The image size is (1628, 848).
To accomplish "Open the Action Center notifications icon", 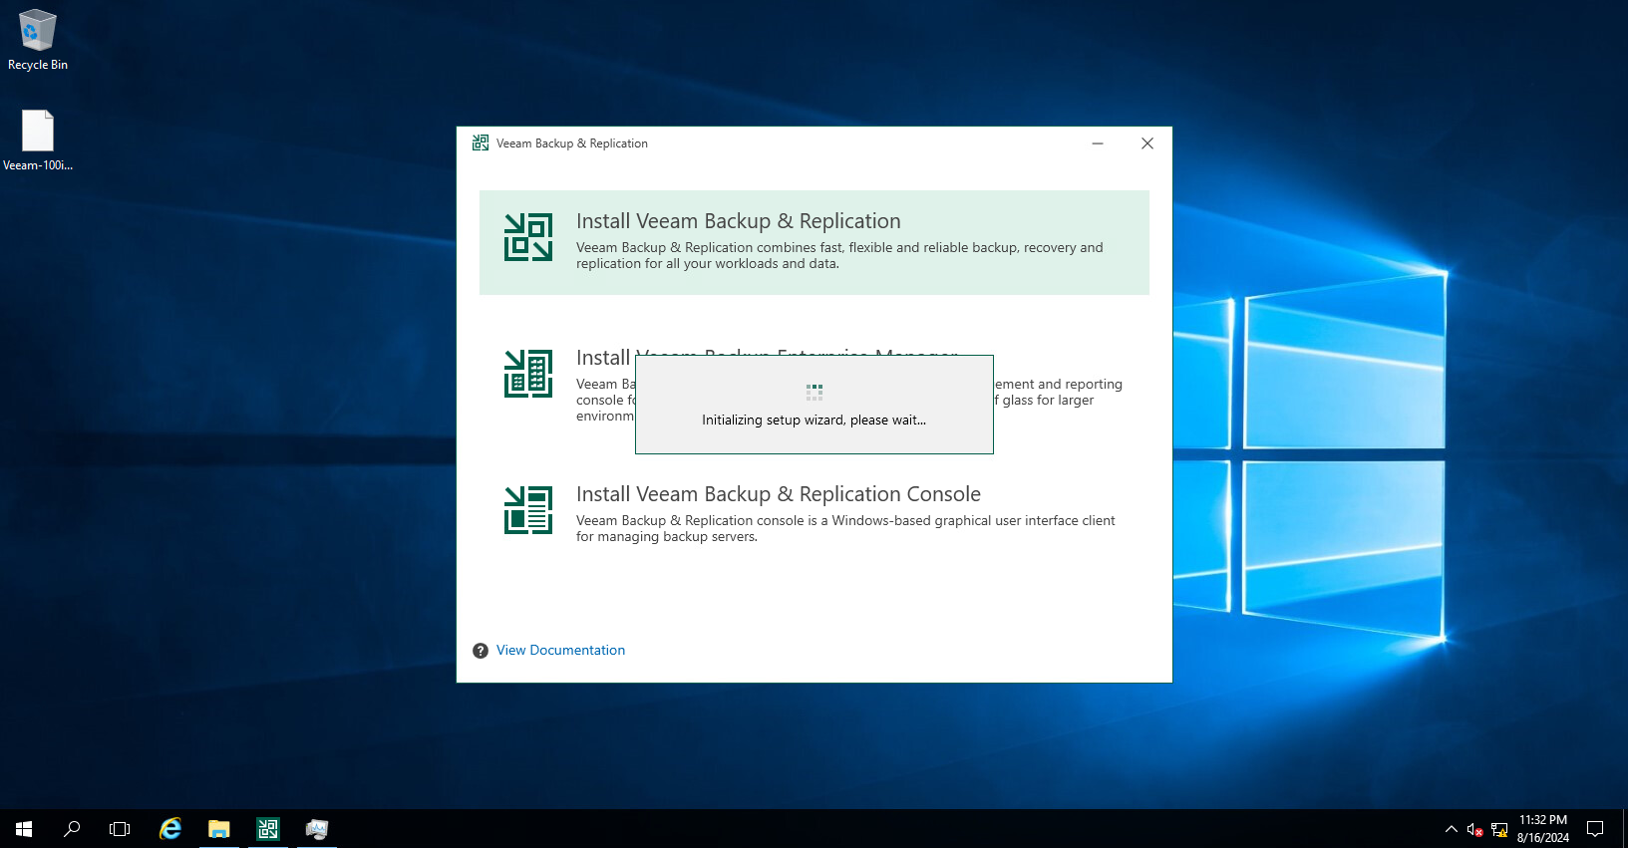I will pos(1595,829).
